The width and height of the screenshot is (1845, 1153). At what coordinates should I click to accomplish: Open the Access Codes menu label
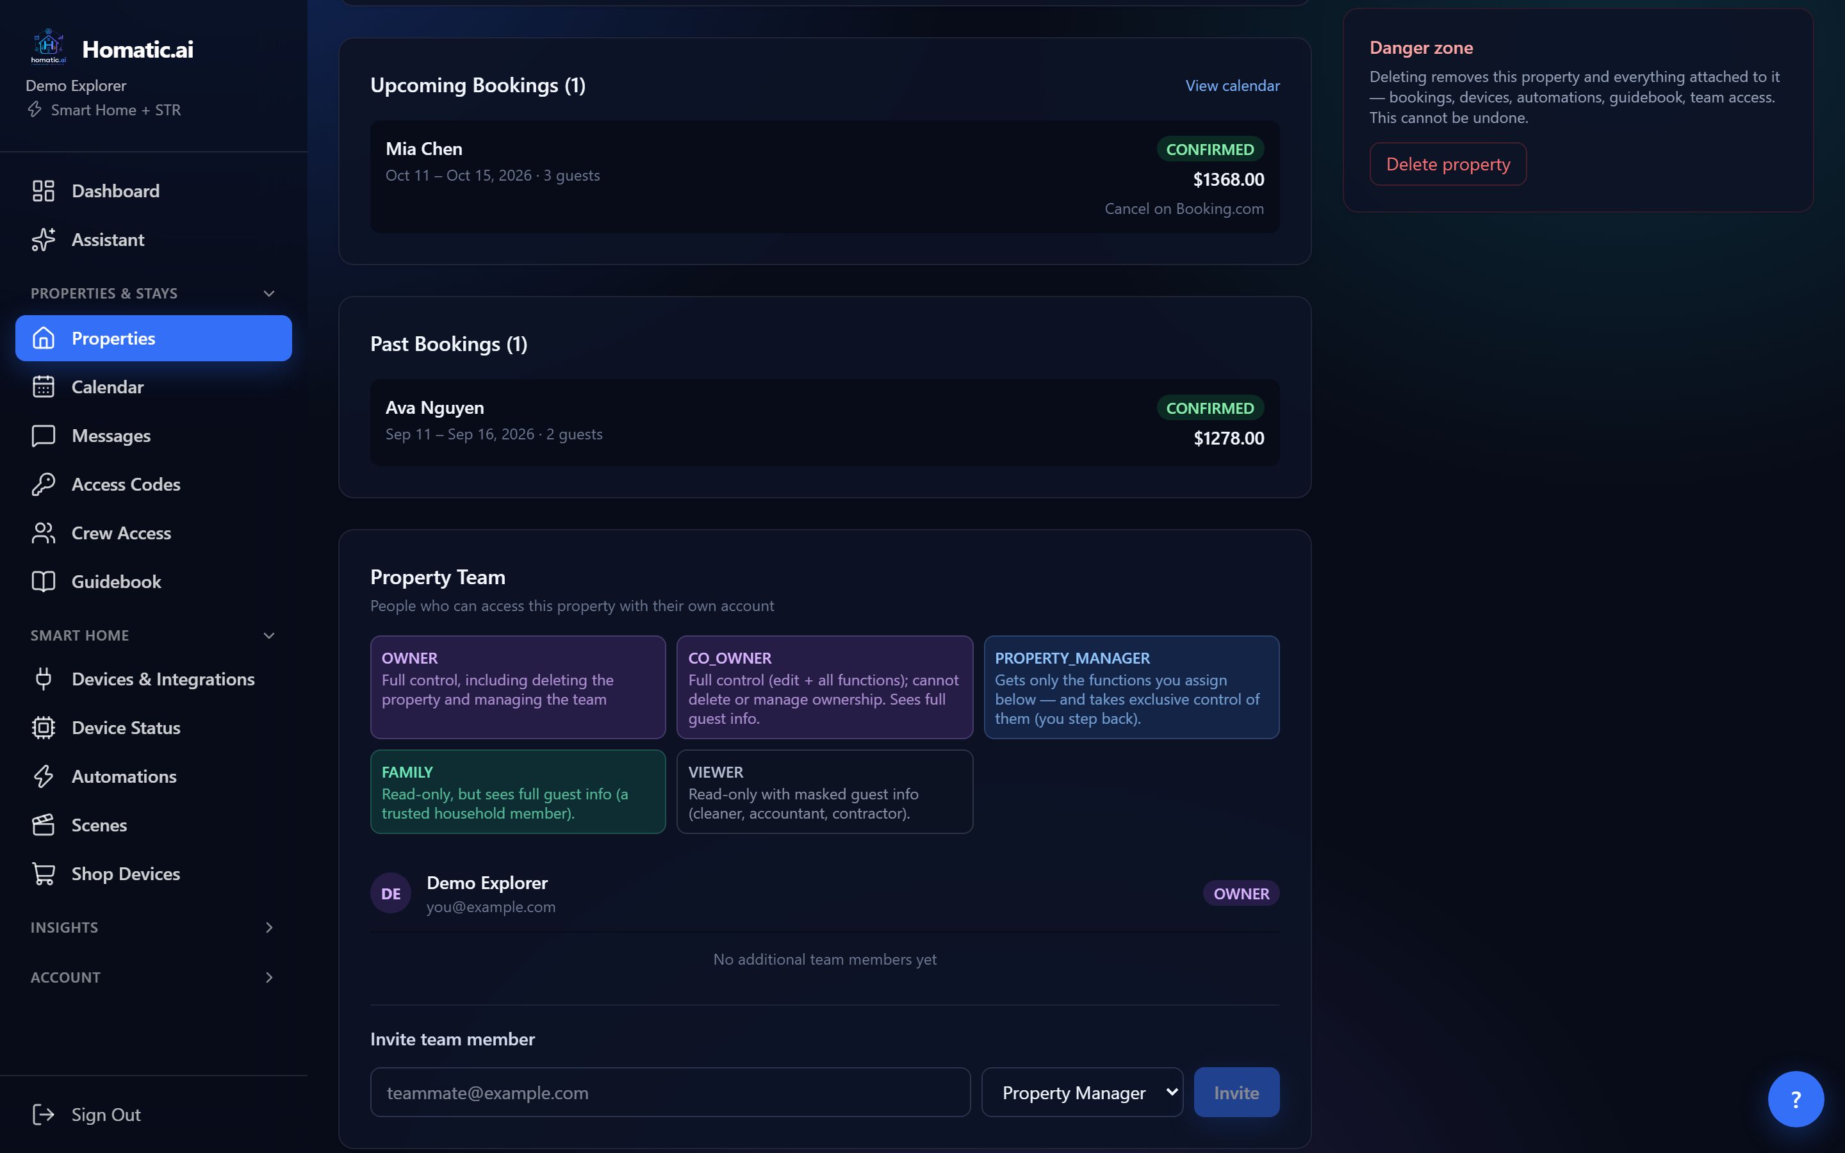click(126, 484)
